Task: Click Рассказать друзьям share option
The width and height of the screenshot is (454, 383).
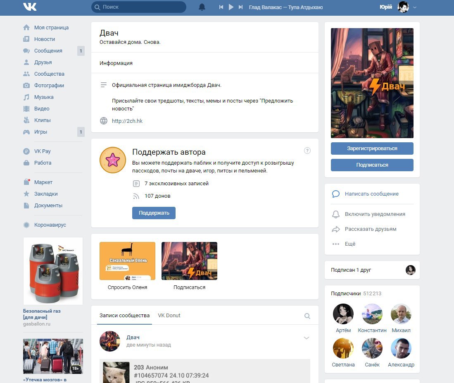Action: click(371, 229)
